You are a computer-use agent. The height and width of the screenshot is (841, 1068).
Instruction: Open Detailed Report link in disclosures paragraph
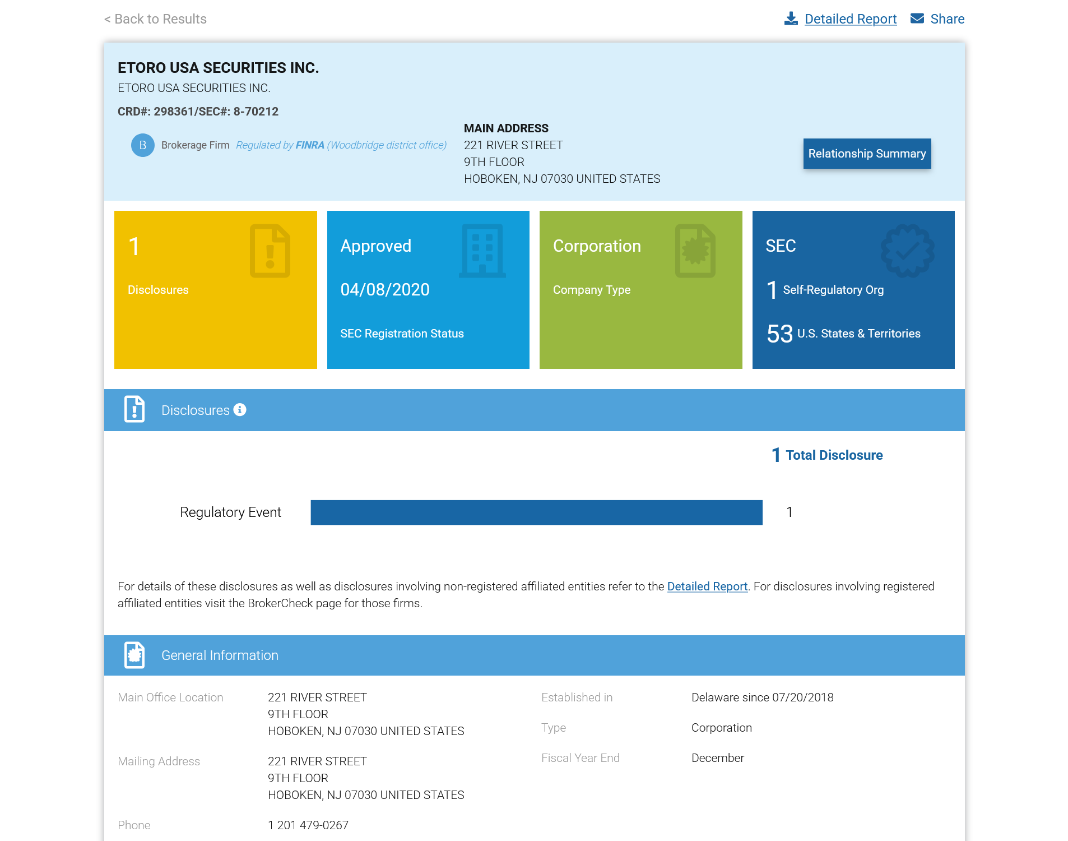point(707,586)
